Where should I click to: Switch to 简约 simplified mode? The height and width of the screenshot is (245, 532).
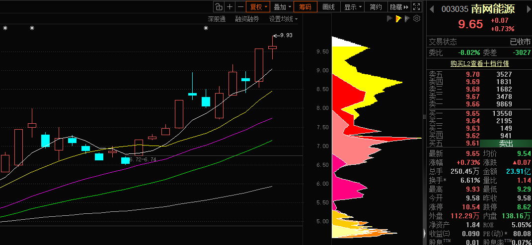point(376,7)
